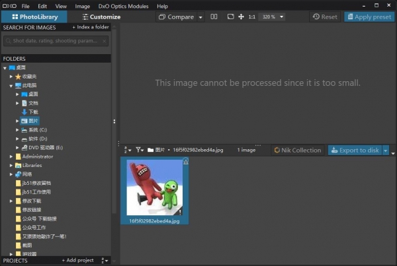397x266 pixels.
Task: Open the DxO Optics Modules menu
Action: pos(123,6)
